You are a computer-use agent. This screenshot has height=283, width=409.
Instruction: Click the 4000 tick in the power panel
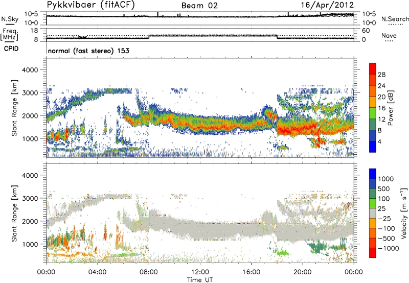[x=30, y=70]
